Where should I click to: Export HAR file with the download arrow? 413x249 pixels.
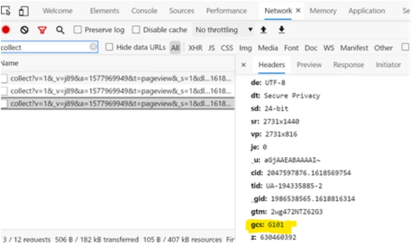coord(282,30)
